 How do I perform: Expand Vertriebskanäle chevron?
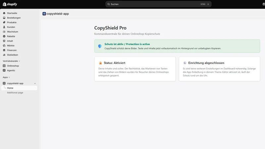pyautogui.click(x=19, y=61)
